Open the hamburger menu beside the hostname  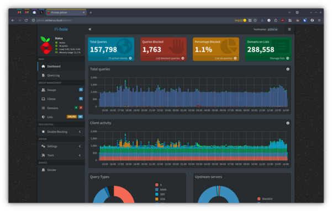pyautogui.click(x=289, y=29)
